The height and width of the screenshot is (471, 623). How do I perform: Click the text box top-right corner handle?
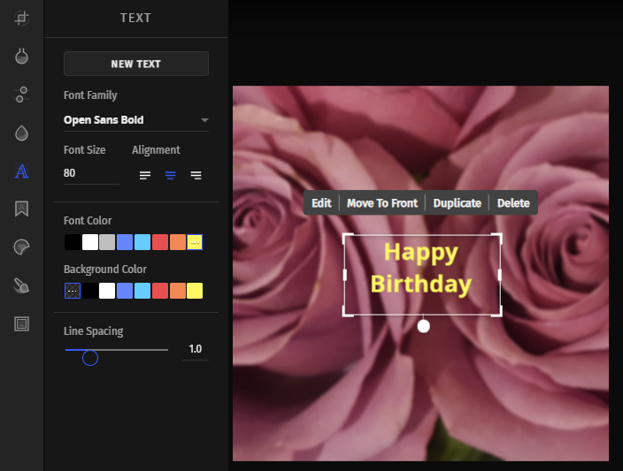pyautogui.click(x=498, y=238)
